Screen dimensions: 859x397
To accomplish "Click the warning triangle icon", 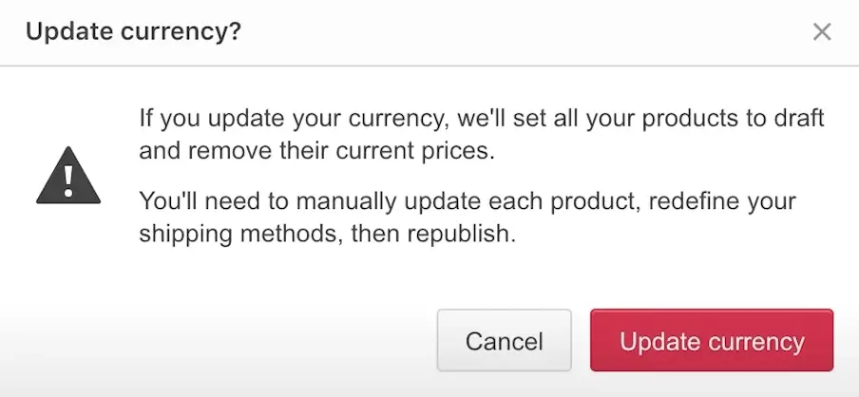I will [68, 175].
